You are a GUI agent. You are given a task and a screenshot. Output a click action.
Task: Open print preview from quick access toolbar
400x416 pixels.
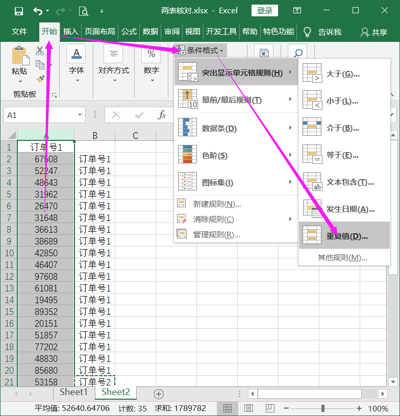[x=84, y=11]
